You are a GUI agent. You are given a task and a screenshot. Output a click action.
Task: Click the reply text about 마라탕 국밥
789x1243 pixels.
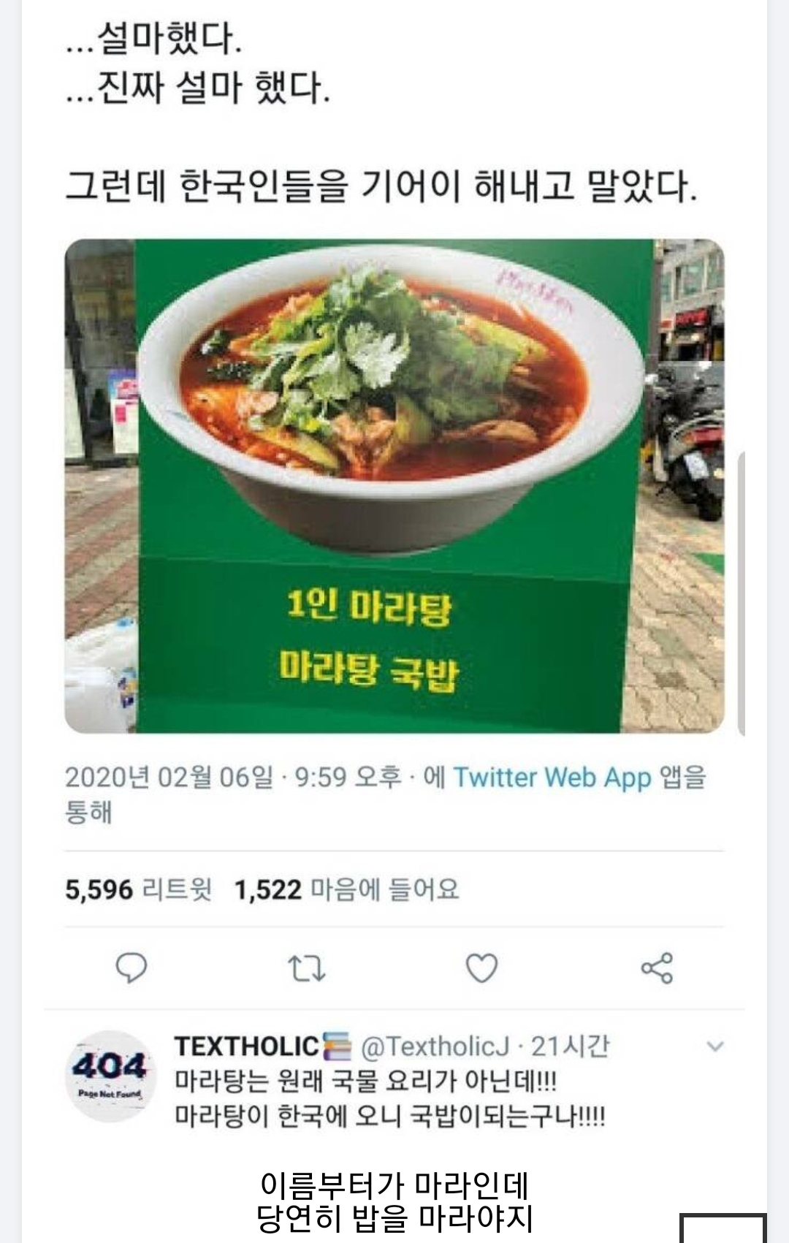point(389,1098)
